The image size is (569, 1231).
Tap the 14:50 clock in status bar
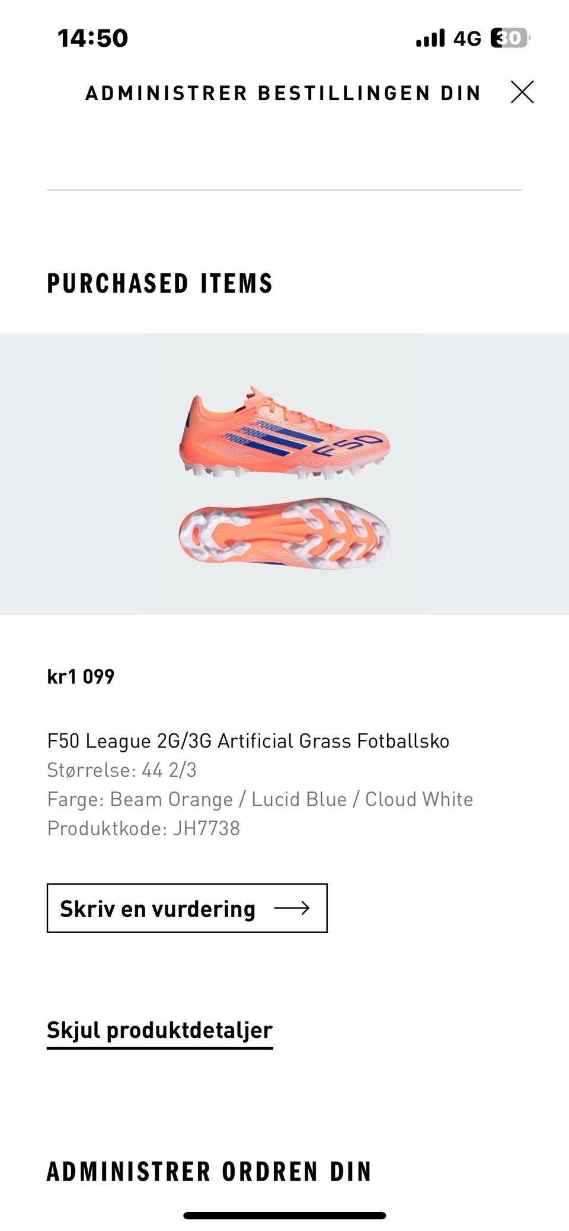92,39
